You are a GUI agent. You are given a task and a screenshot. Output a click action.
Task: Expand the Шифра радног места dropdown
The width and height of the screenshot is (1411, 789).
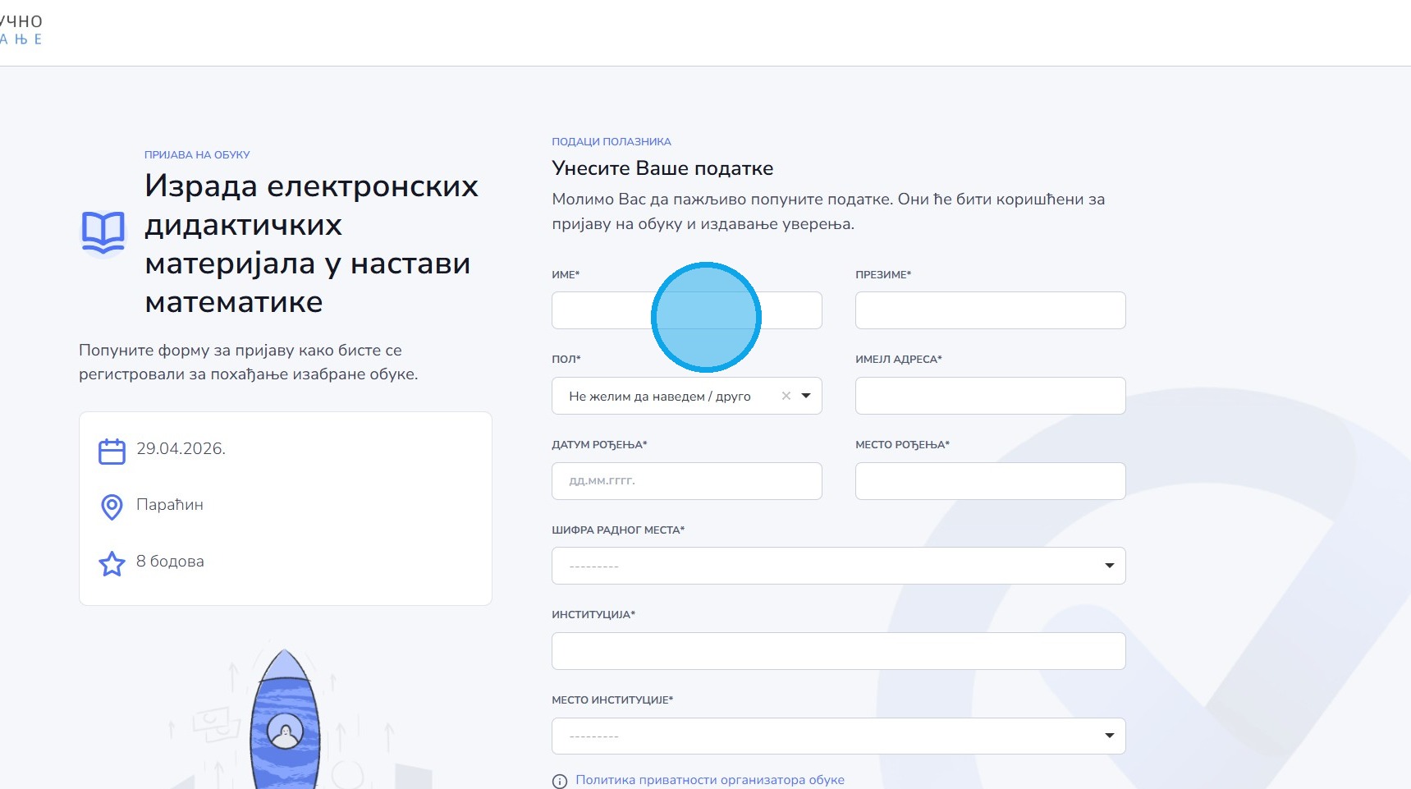coord(1110,566)
